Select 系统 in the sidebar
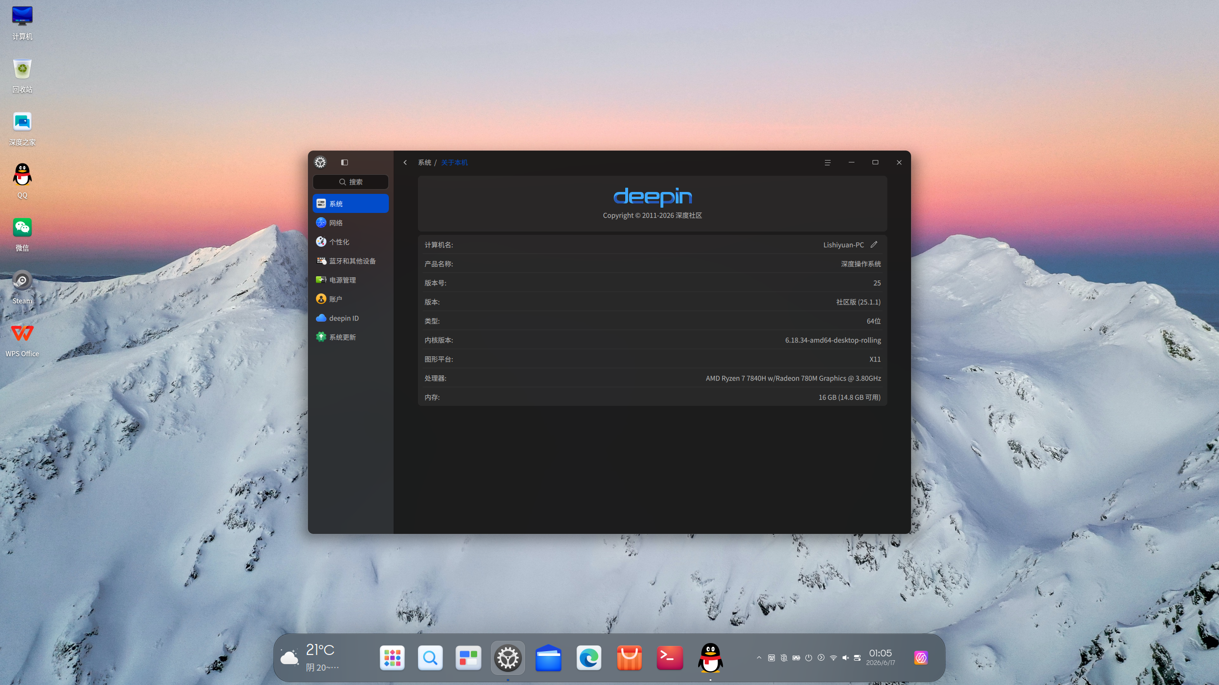 tap(351, 203)
